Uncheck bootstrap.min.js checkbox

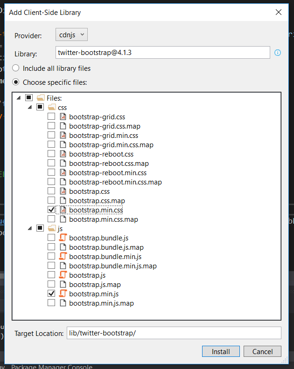click(51, 294)
